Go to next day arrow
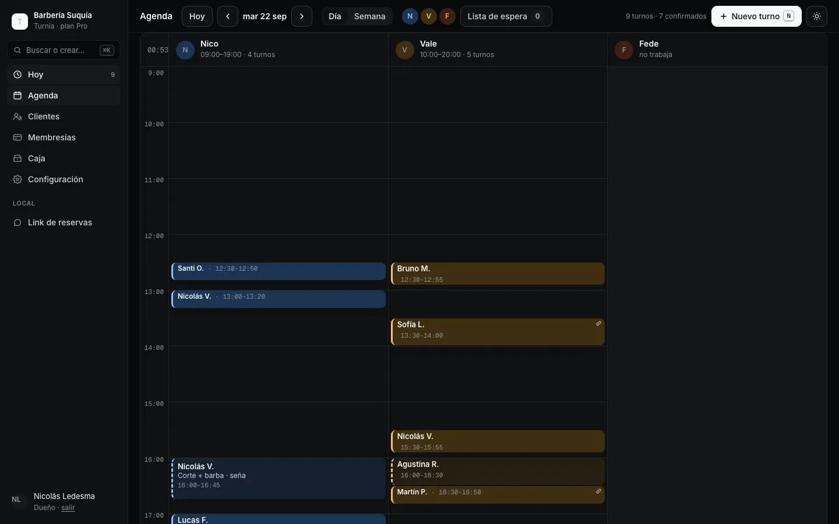The height and width of the screenshot is (524, 839). [302, 16]
